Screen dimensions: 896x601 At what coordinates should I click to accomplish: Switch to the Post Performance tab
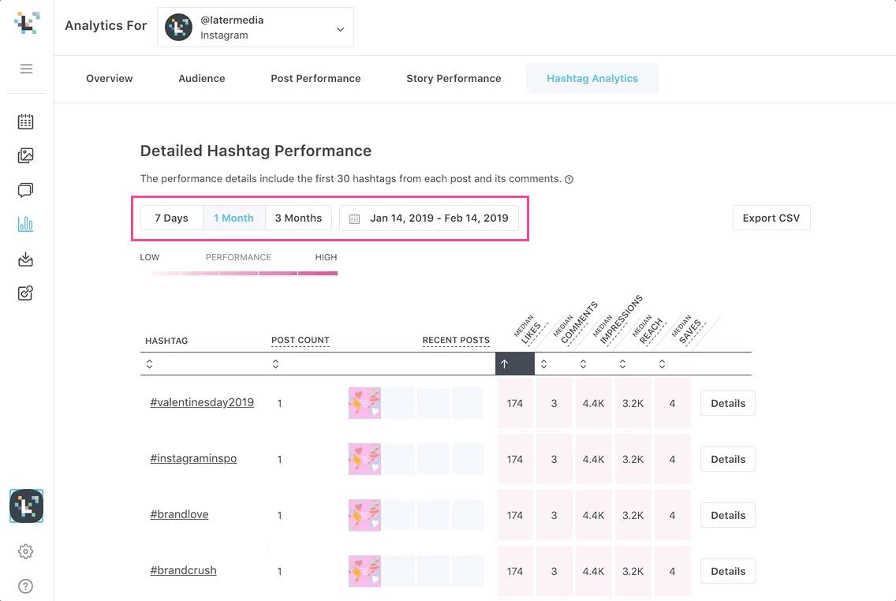point(315,78)
